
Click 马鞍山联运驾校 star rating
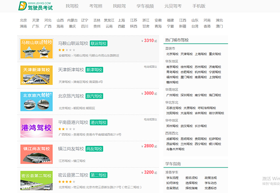tap(67, 50)
